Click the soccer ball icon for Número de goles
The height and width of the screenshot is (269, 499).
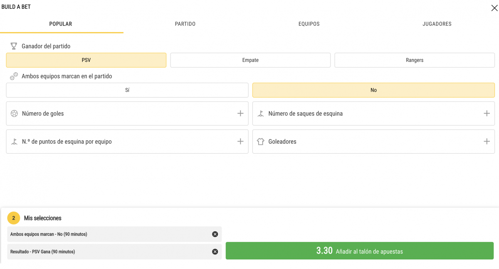click(14, 114)
